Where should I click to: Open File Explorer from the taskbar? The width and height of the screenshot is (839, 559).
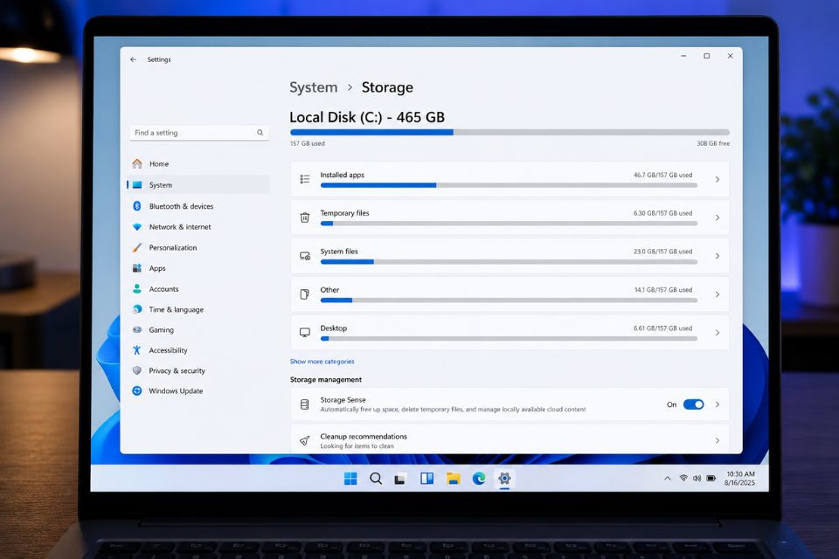coord(454,479)
